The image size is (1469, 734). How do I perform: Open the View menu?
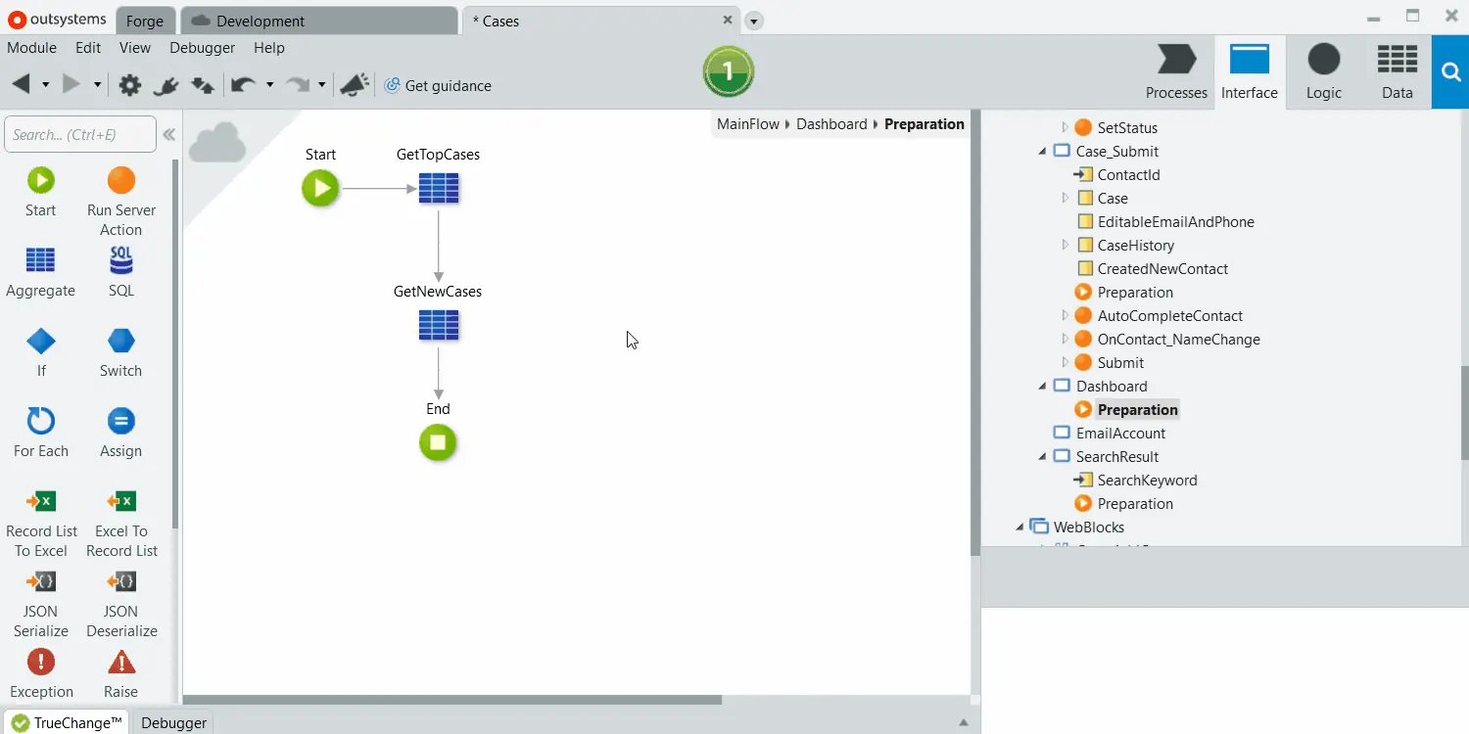tap(135, 47)
